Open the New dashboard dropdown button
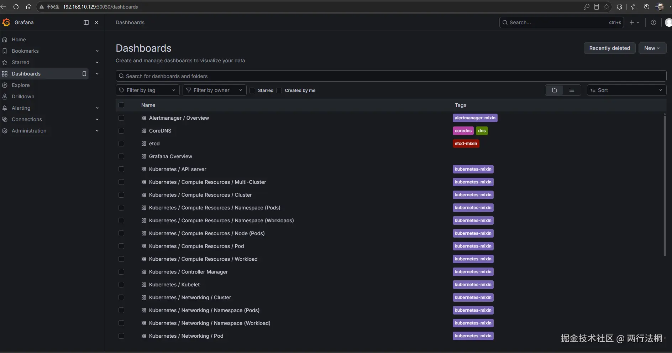672x353 pixels. point(652,48)
